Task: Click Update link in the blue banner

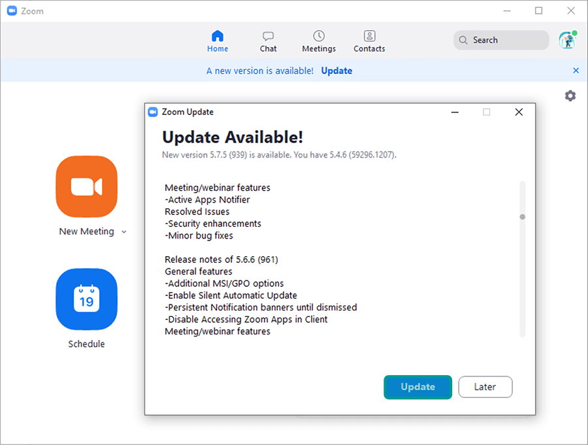Action: click(336, 71)
